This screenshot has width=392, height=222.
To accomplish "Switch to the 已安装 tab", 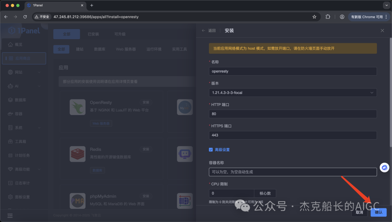I will (93, 34).
